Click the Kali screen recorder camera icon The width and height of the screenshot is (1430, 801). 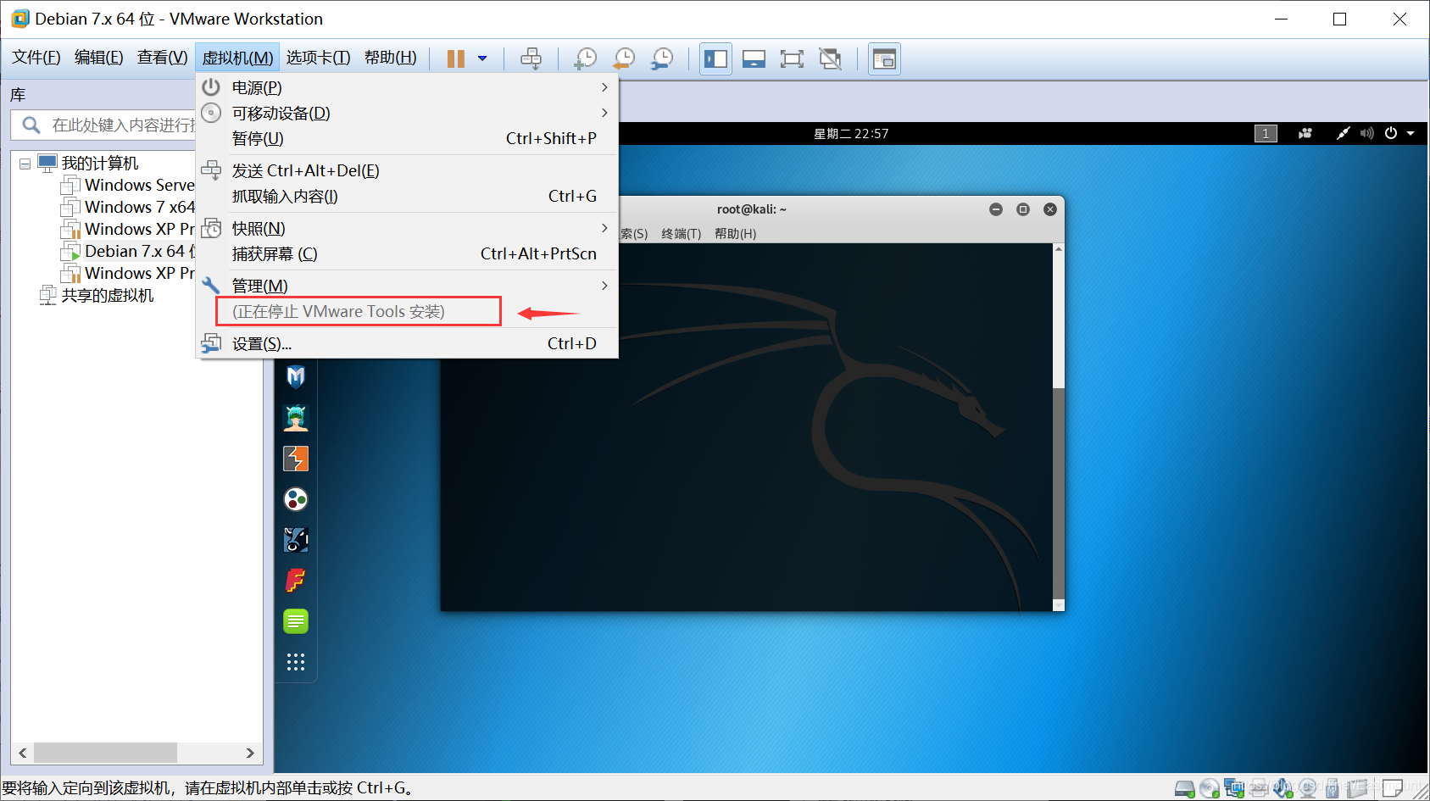(x=1305, y=133)
